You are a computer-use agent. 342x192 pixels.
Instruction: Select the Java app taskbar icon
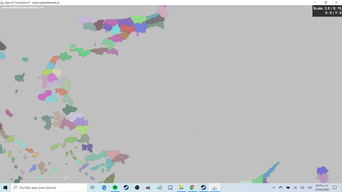coord(214,187)
